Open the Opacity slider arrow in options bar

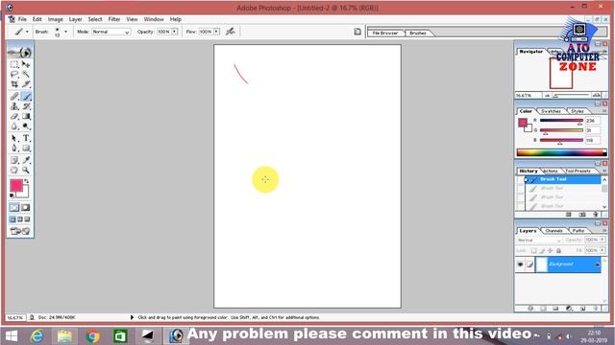[x=175, y=32]
